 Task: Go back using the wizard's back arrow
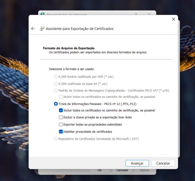coord(33,29)
